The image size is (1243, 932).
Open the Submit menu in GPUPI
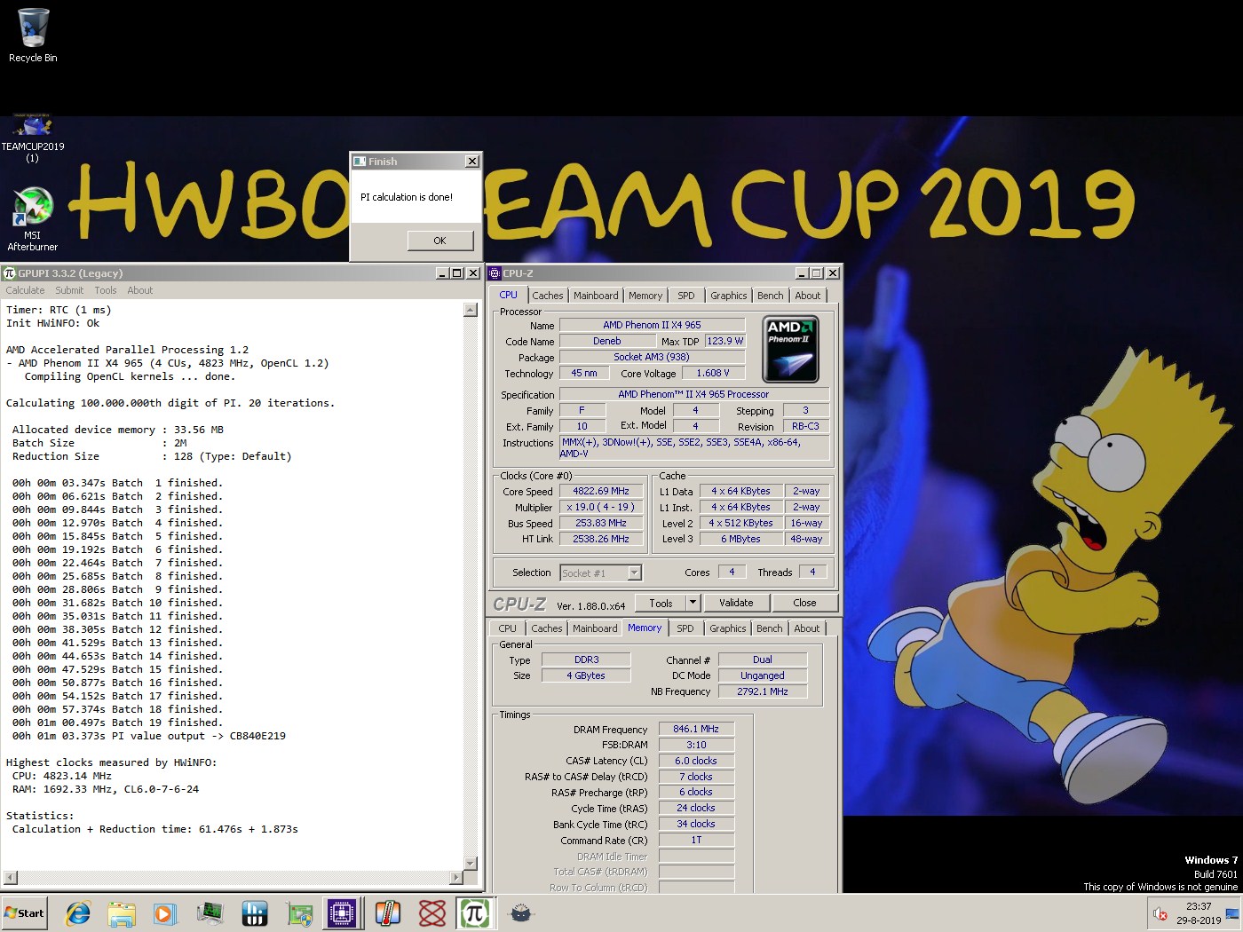coord(69,290)
